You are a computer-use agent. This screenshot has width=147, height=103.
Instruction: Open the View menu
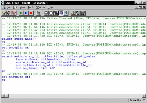pyautogui.click(x=22, y=7)
